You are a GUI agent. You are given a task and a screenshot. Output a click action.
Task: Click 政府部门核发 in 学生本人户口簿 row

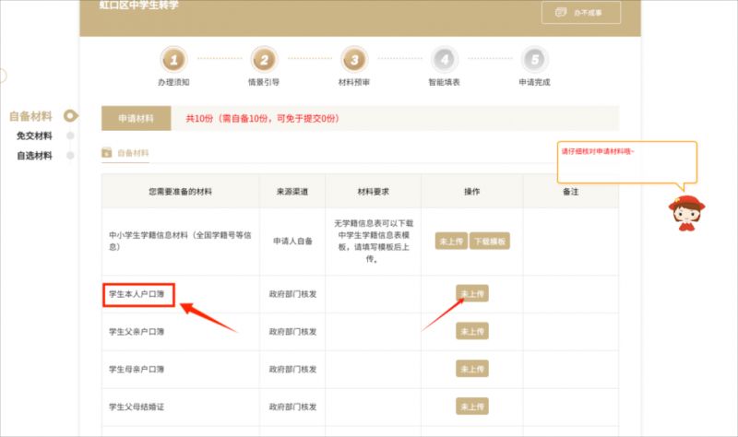pos(292,294)
